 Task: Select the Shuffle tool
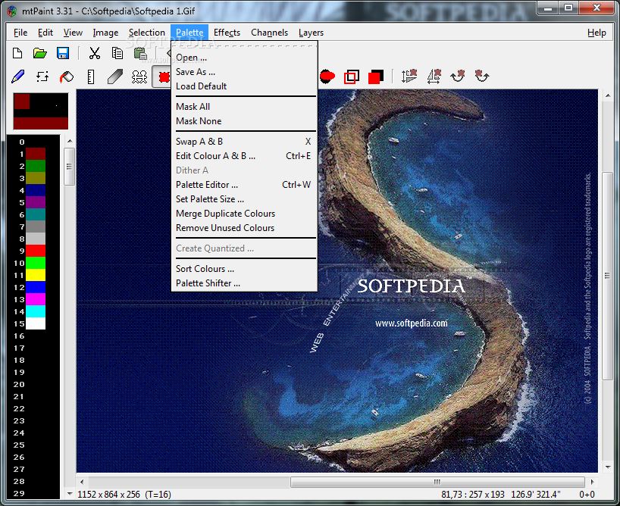tap(42, 77)
